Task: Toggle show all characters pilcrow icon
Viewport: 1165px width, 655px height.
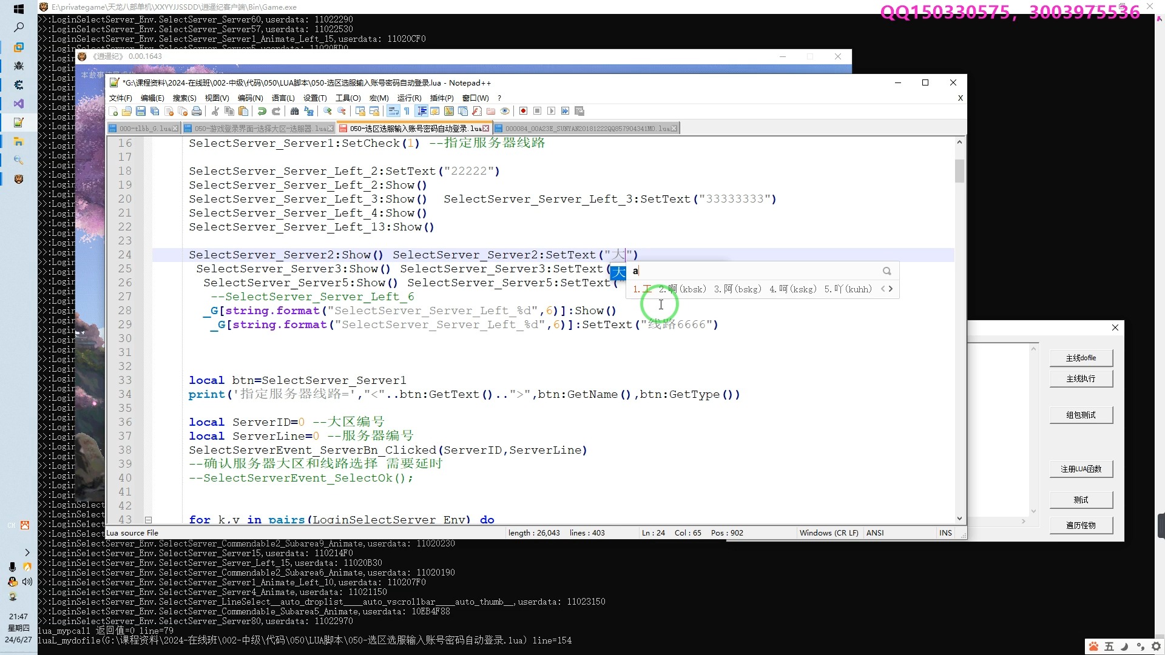Action: coord(407,111)
